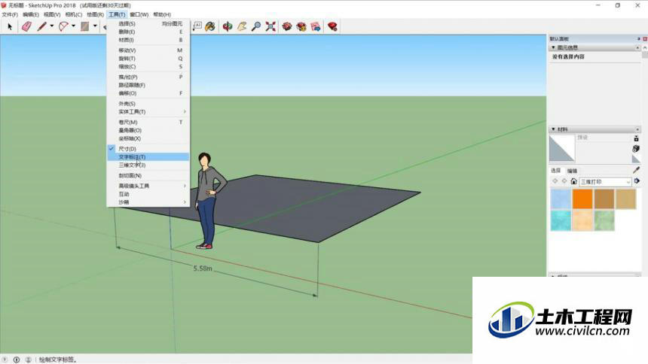Activate the Arc drawing tool
648x364 pixels.
[x=63, y=27]
